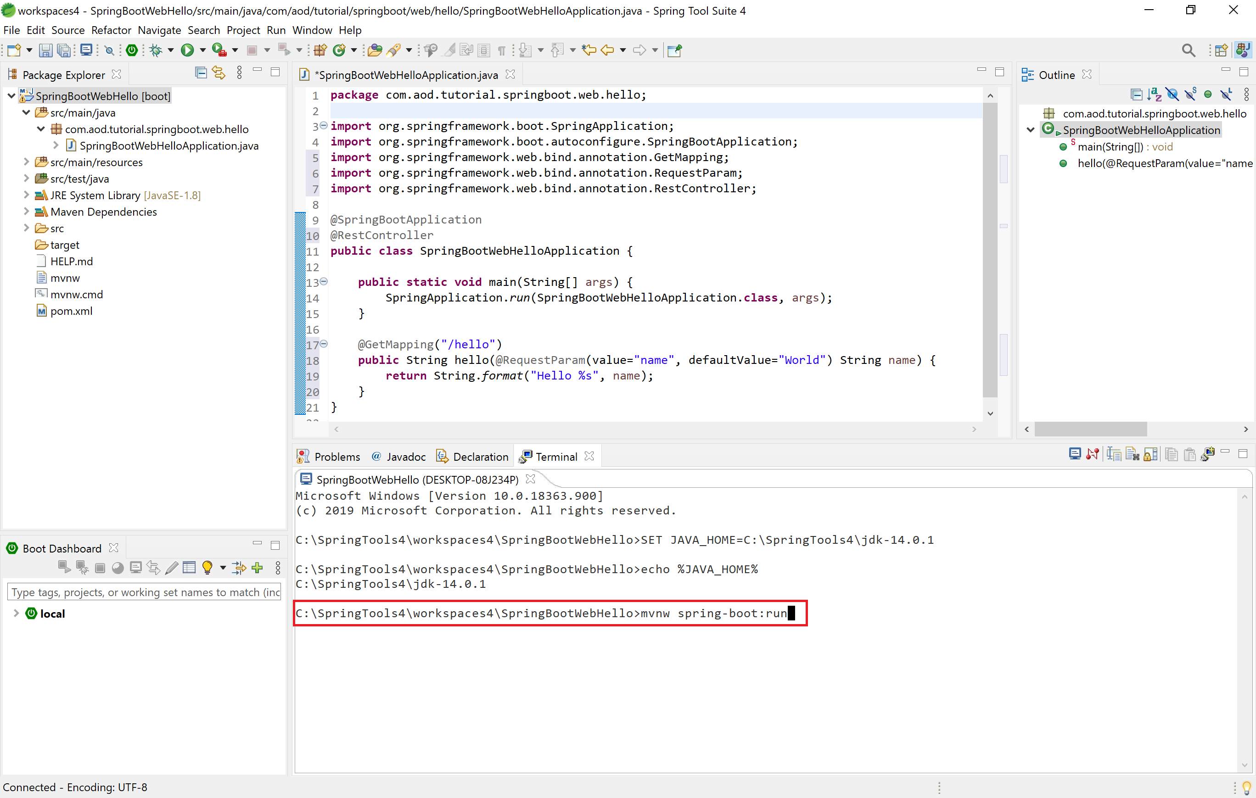Toggle Skip All Breakpoints toolbar icon
The height and width of the screenshot is (798, 1256).
(109, 50)
